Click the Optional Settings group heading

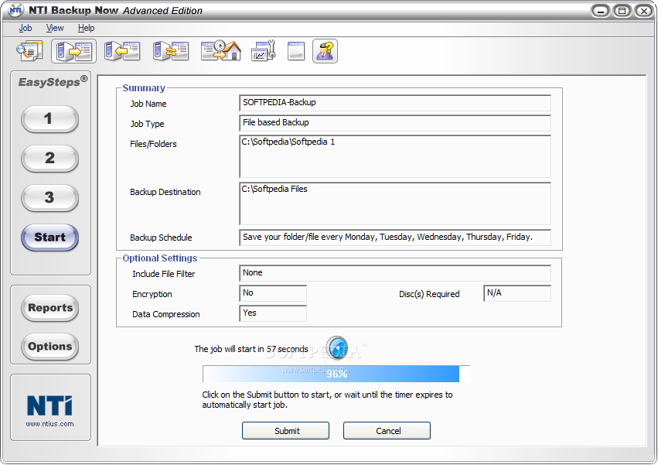click(159, 258)
